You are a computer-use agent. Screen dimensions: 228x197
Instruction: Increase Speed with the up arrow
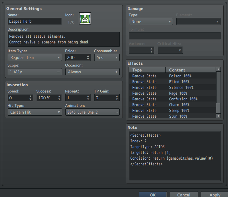click(30, 96)
